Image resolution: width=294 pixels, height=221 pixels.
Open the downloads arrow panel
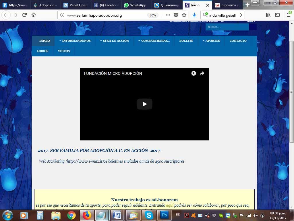pos(194,15)
